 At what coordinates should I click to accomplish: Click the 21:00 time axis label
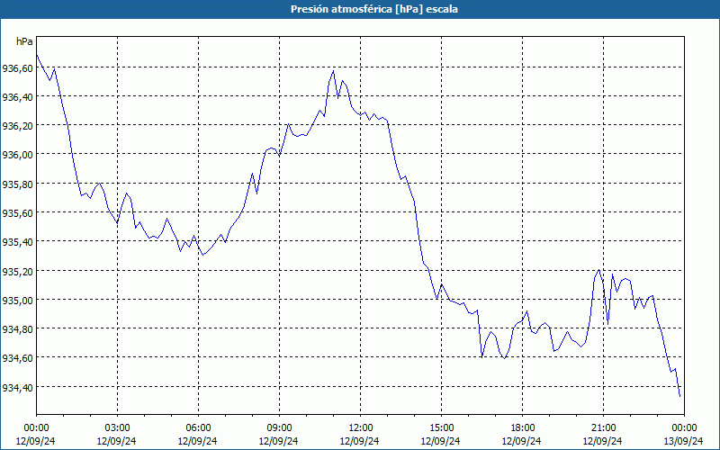pos(603,428)
